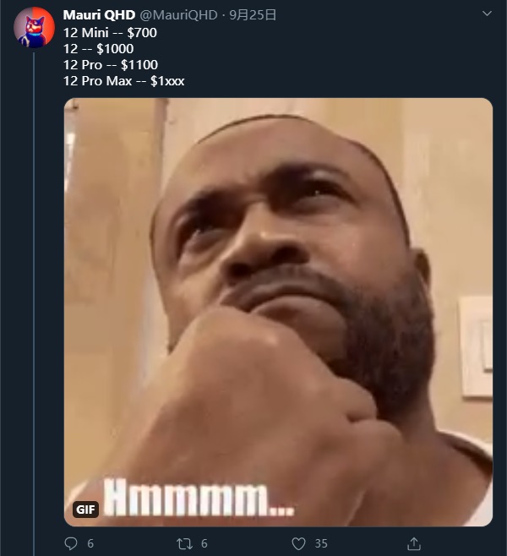Viewport: 507px width, 556px height.
Task: Click the vertical thread line below avatar
Action: point(35,296)
